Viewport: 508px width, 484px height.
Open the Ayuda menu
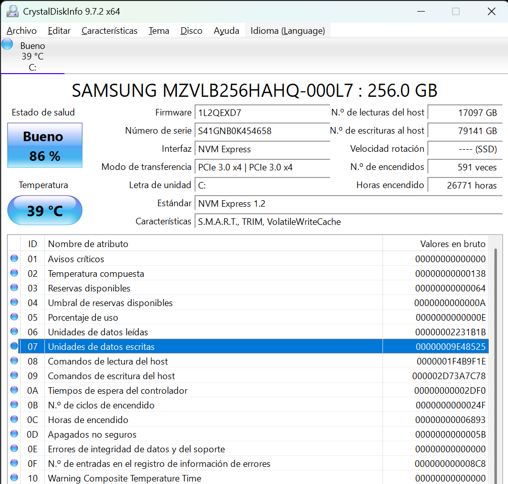[226, 31]
